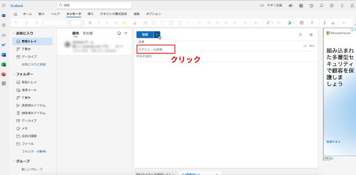Toggle bulleted list
The image size is (356, 175).
click(x=154, y=23)
